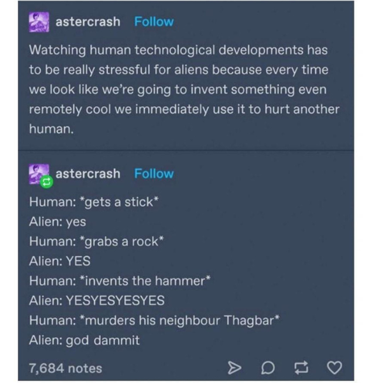View the 7,684 notes
Image resolution: width=383 pixels, height=383 pixels.
click(x=66, y=368)
